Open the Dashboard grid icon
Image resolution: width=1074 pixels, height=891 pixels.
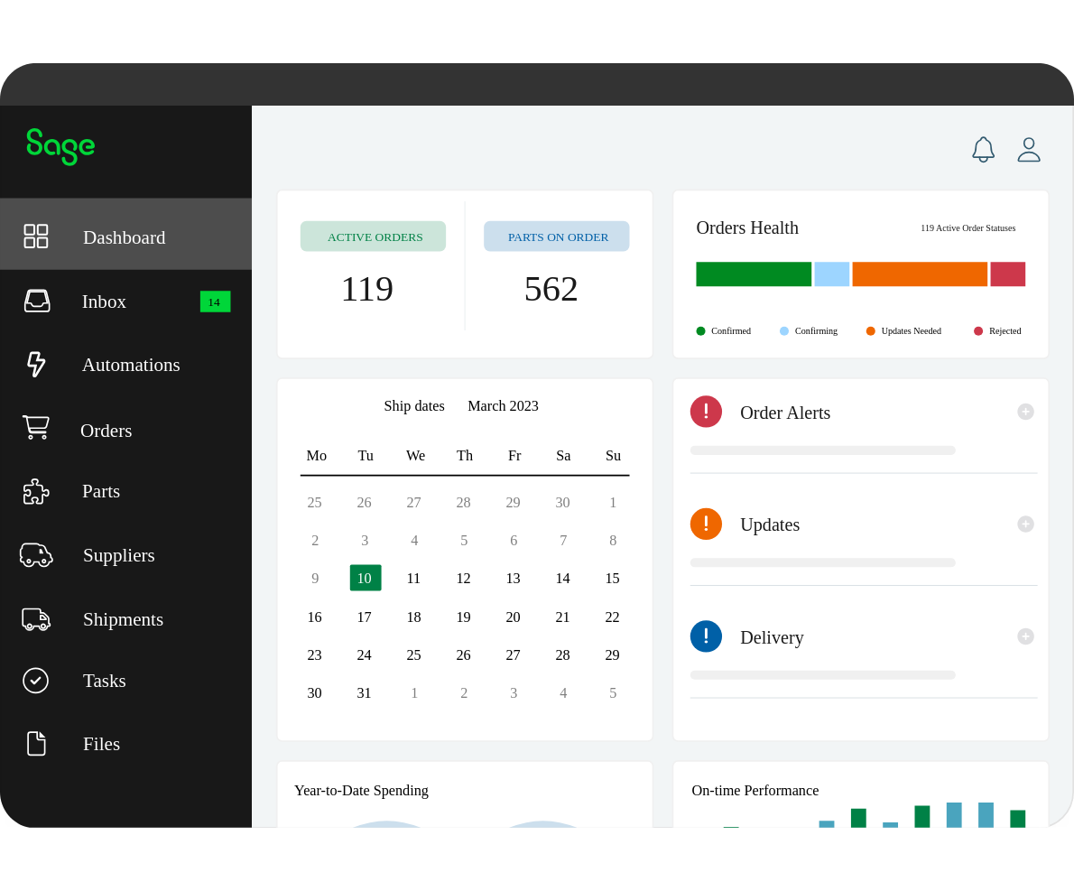coord(36,236)
